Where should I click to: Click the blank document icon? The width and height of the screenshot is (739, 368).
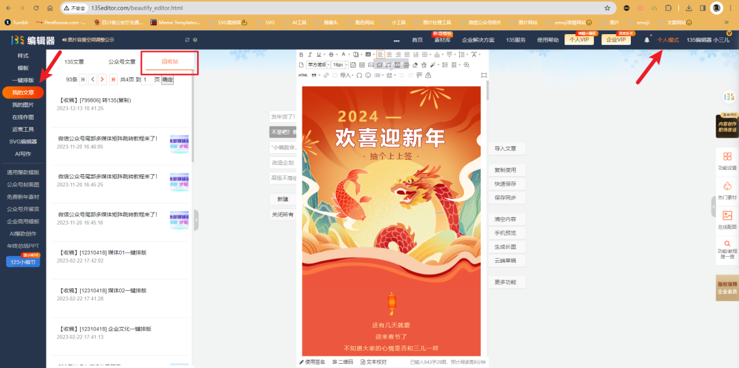pyautogui.click(x=301, y=65)
